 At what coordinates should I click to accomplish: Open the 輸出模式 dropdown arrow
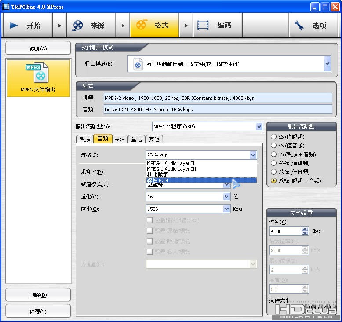pos(327,64)
